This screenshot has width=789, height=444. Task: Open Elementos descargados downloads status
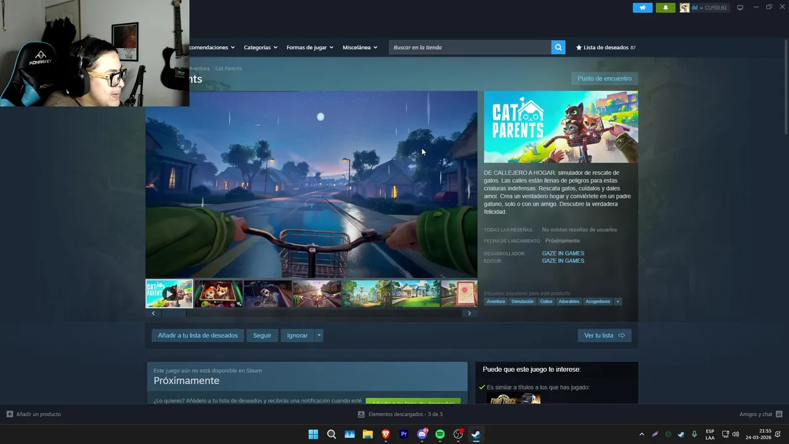click(401, 414)
